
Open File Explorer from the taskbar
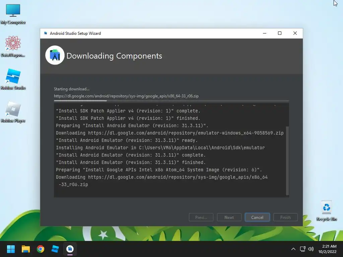(x=25, y=249)
